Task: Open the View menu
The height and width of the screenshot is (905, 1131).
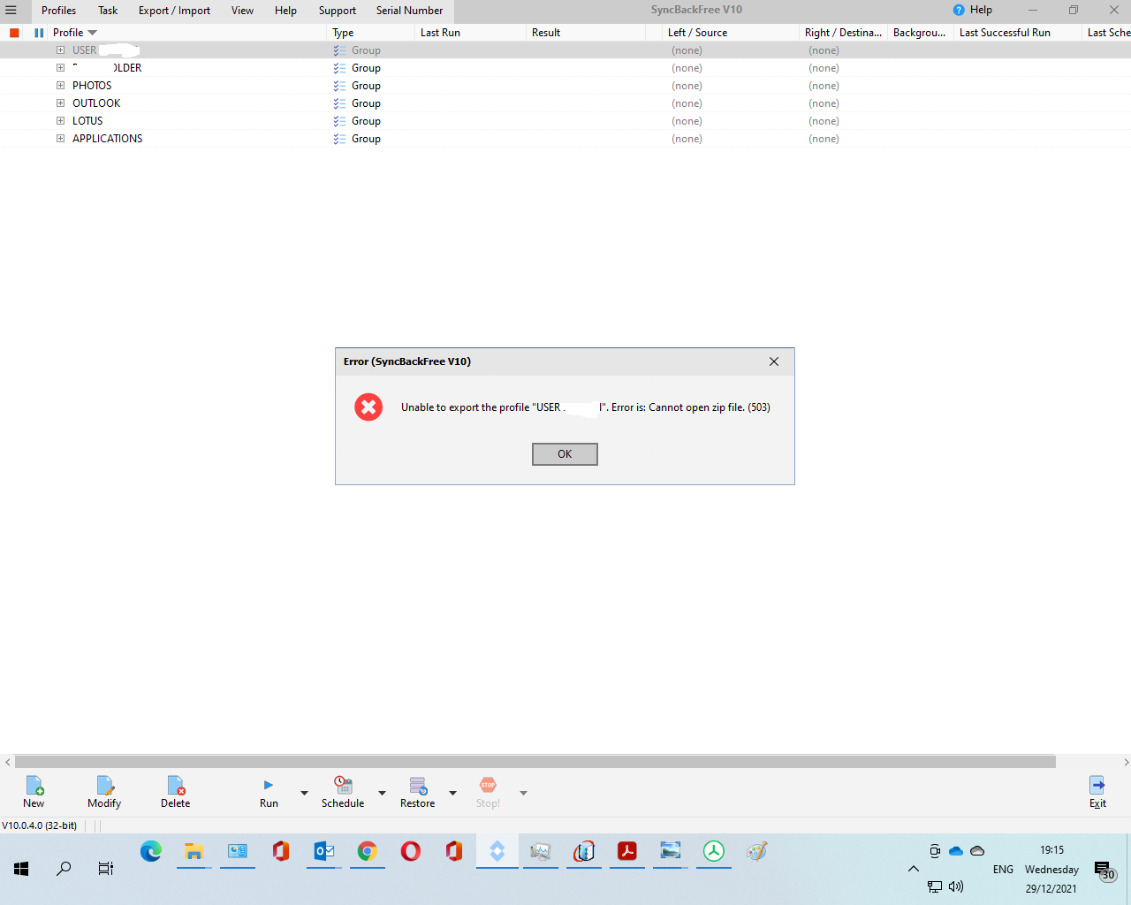Action: 242,11
